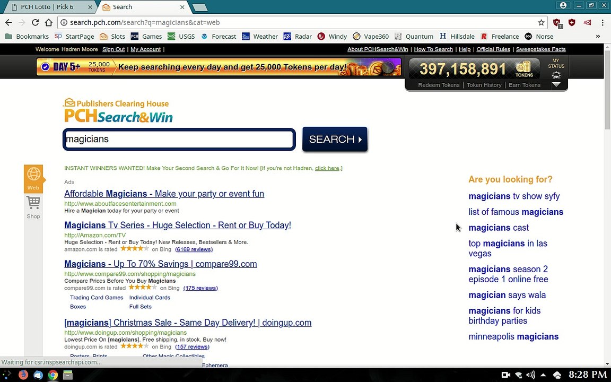
Task: Open the volume tray icon
Action: click(530, 375)
